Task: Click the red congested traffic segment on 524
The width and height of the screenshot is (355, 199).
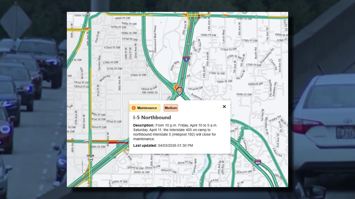Action: point(118,143)
